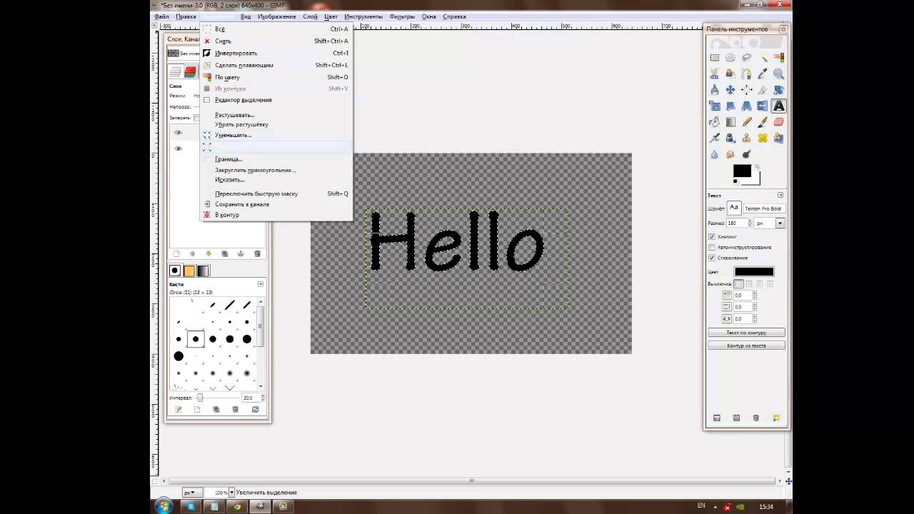Image resolution: width=914 pixels, height=514 pixels.
Task: Click the raise layer arrow icon
Action: pos(192,253)
